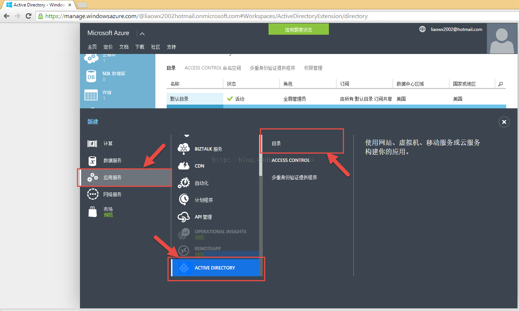519x311 pixels.
Task: Open the storage table icon in sidebar
Action: coord(91,95)
